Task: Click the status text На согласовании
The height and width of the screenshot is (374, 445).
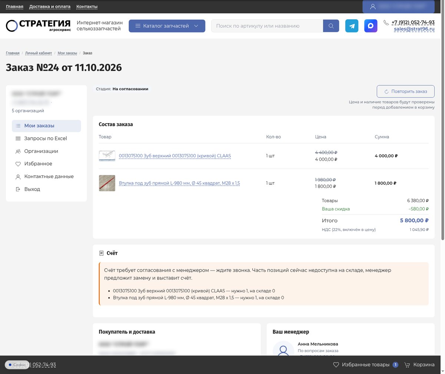Action: 131,89
